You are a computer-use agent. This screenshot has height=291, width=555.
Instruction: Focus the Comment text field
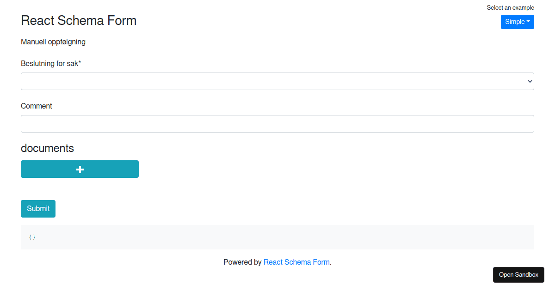click(x=277, y=124)
